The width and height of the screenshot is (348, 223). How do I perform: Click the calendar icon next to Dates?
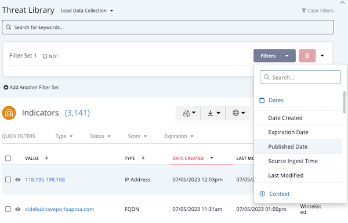pos(262,100)
